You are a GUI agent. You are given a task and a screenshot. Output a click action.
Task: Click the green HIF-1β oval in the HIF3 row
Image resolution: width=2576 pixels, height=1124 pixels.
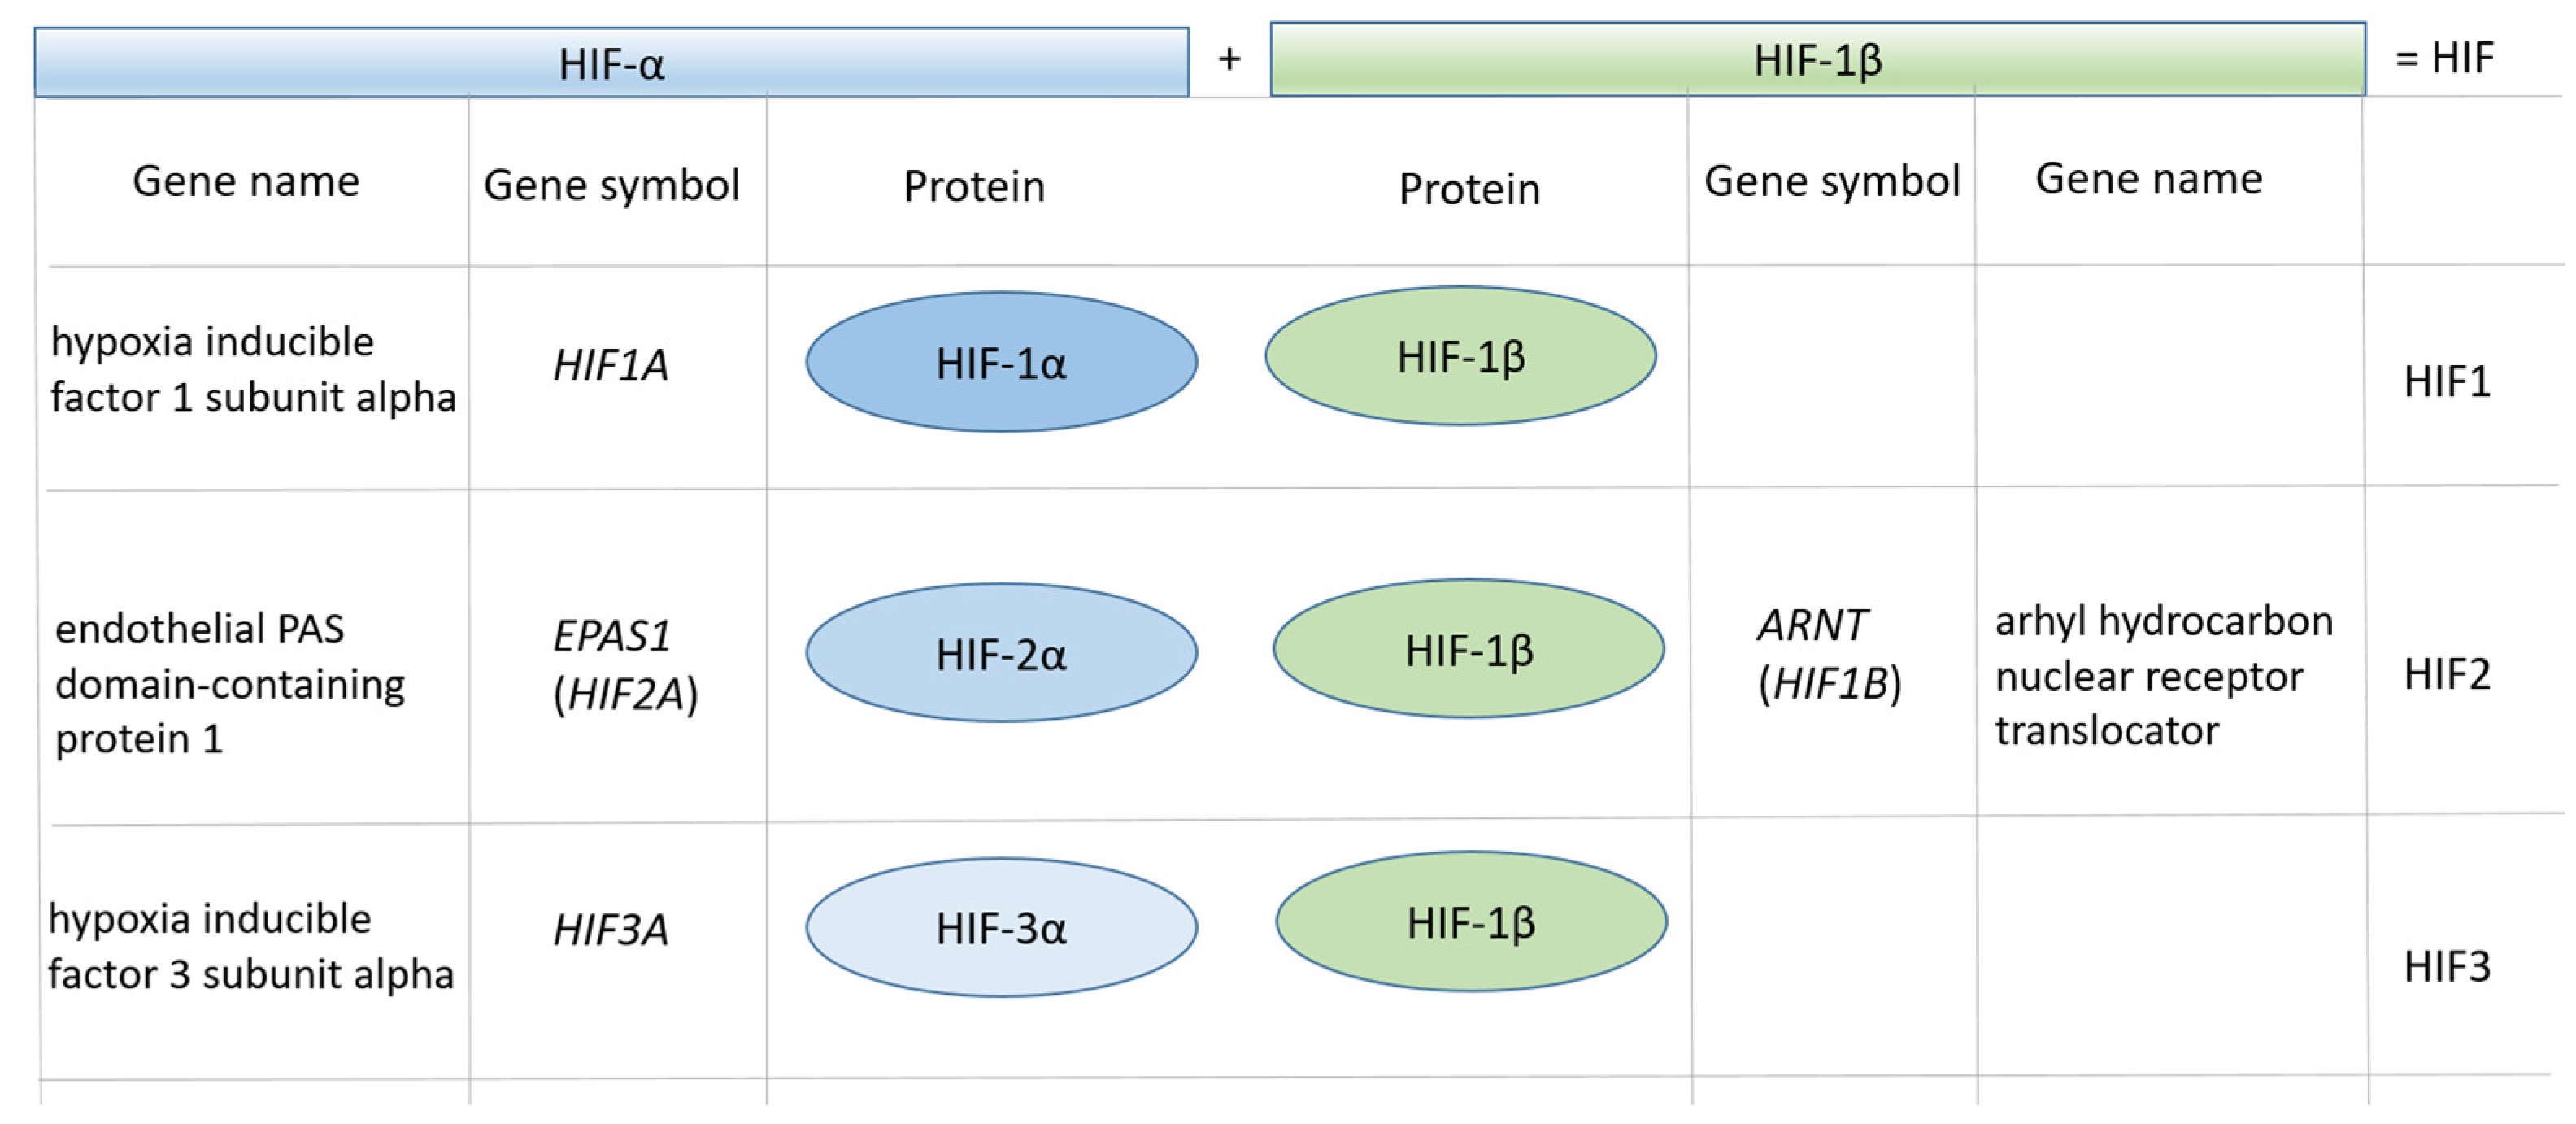(x=1470, y=922)
